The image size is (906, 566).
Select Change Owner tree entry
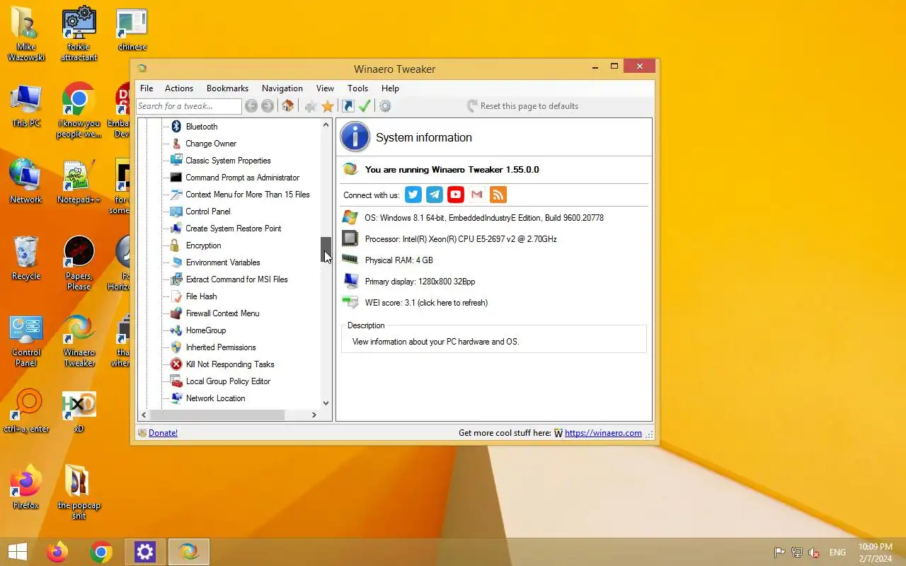(x=211, y=144)
